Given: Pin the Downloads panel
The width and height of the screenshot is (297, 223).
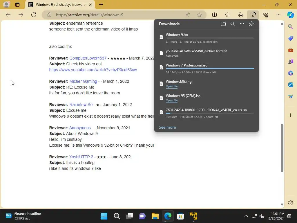Looking at the screenshot, I should (251, 24).
